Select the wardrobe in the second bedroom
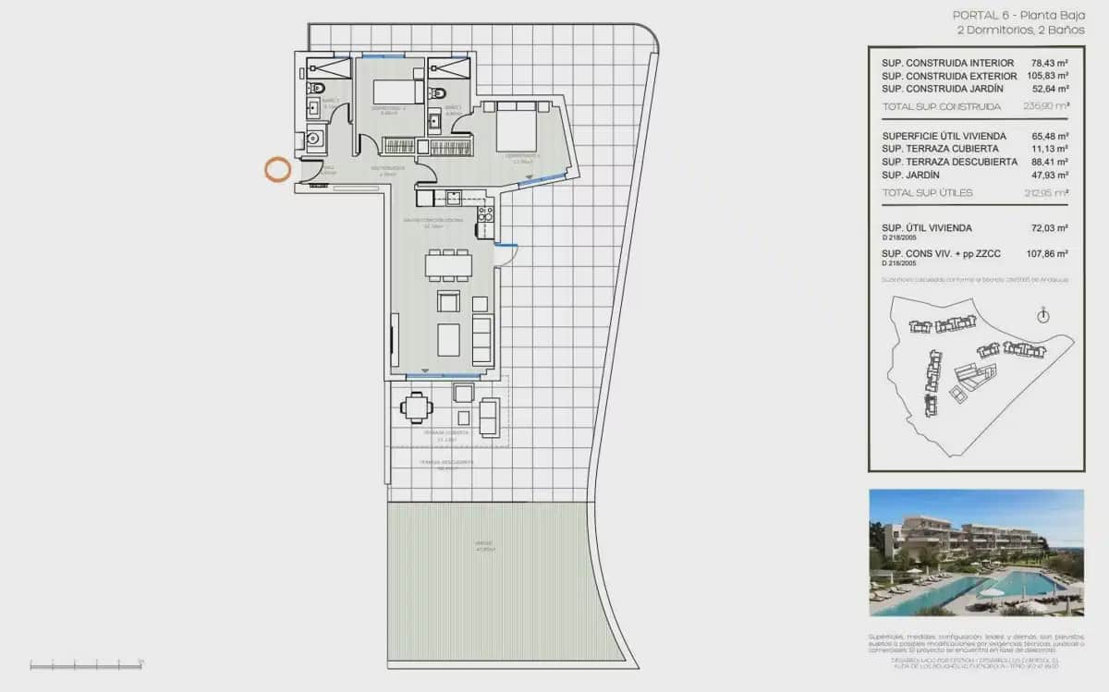Viewport: 1109px width, 692px height. [x=401, y=146]
